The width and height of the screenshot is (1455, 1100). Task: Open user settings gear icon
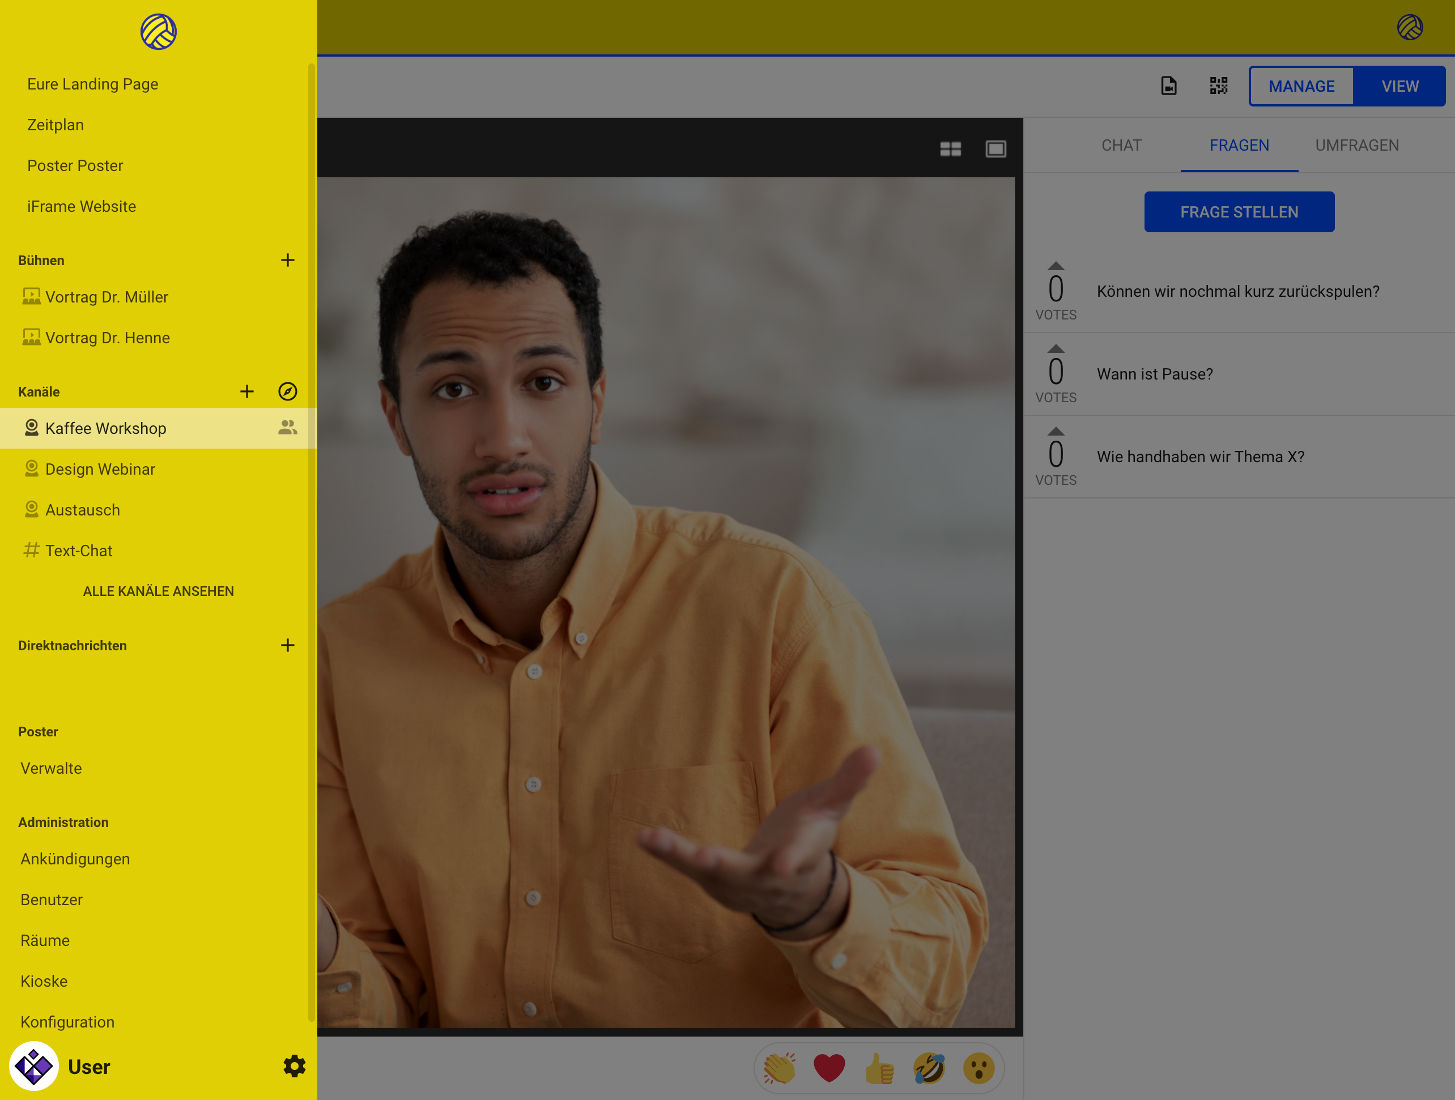click(x=294, y=1066)
